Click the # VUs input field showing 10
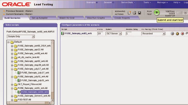 point(100,34)
